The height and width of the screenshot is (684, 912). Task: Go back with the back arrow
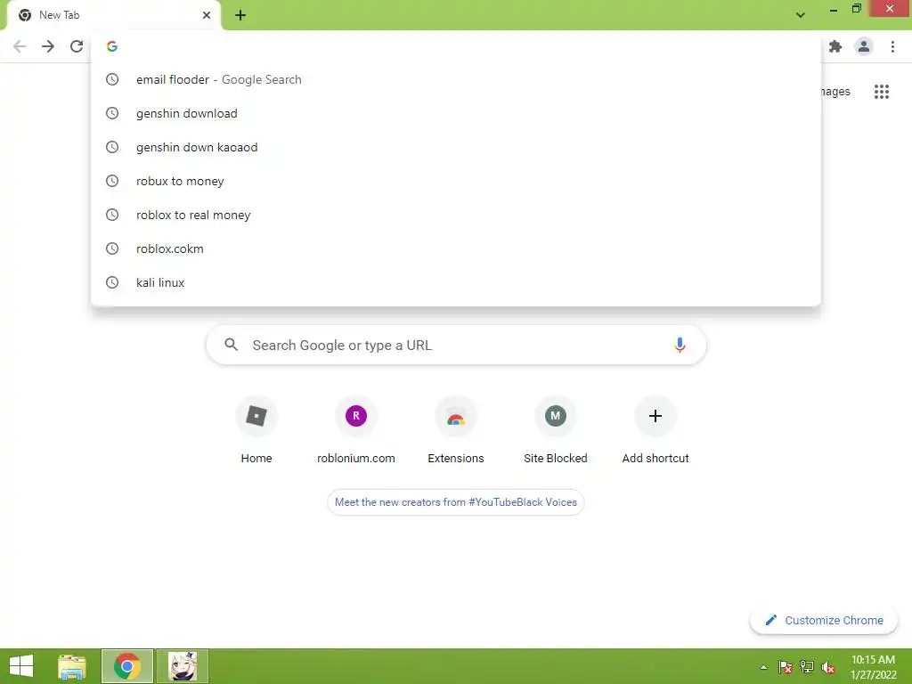click(x=20, y=46)
